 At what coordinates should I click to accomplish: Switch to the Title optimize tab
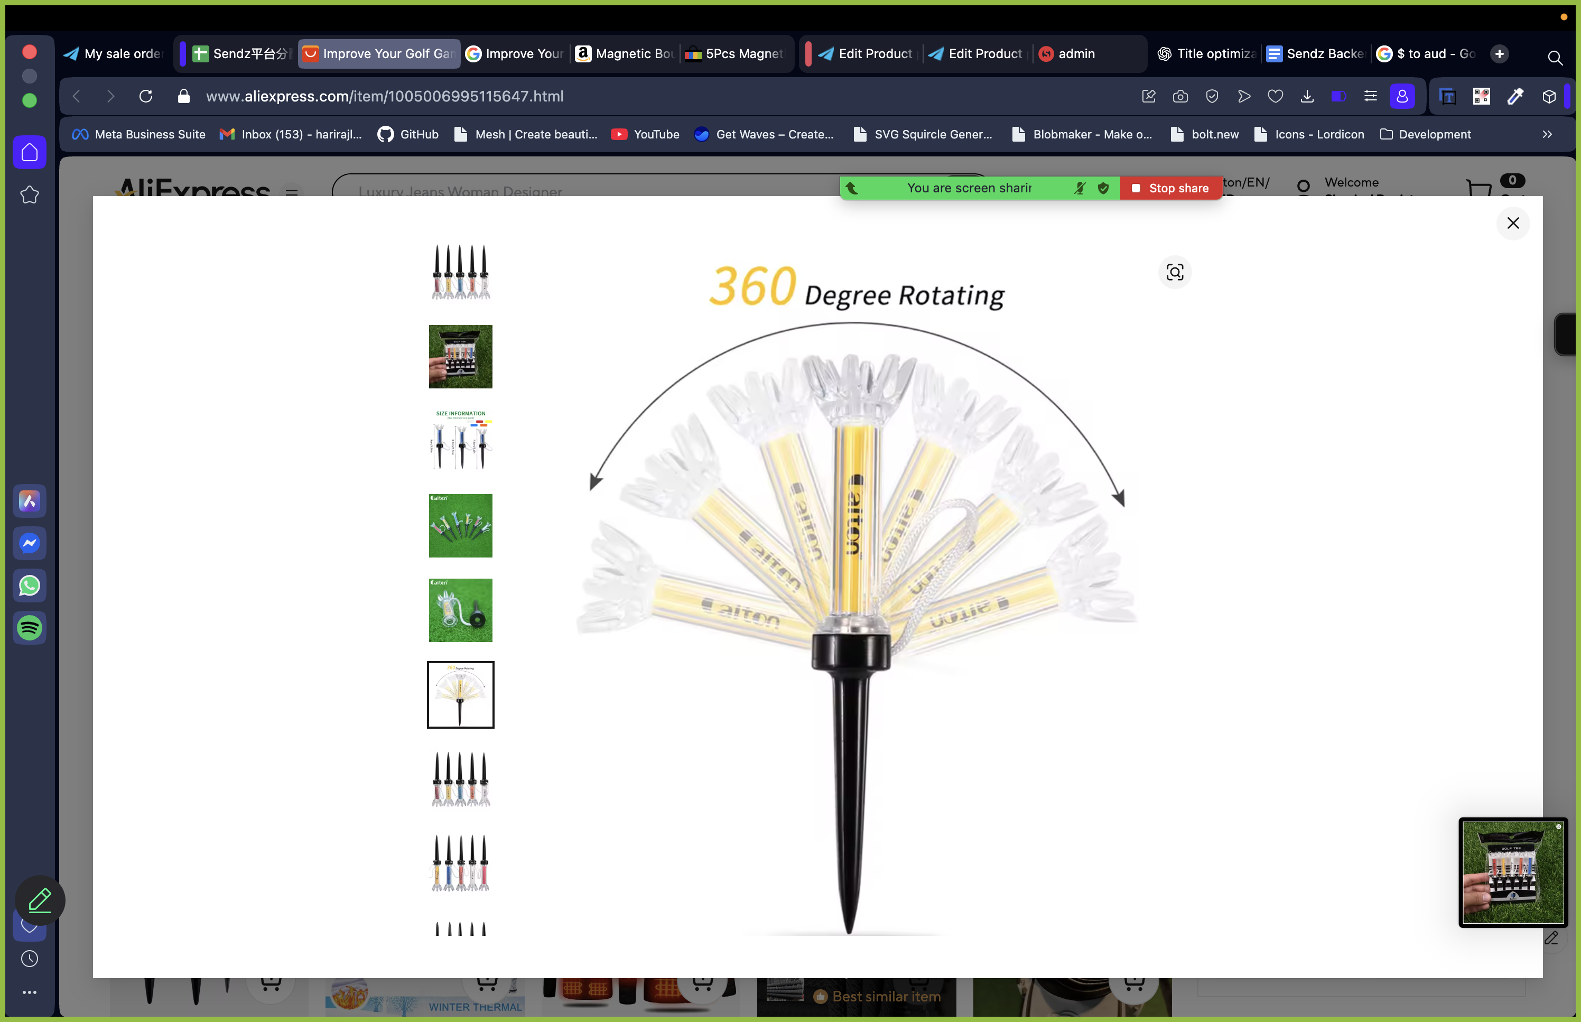(1207, 54)
